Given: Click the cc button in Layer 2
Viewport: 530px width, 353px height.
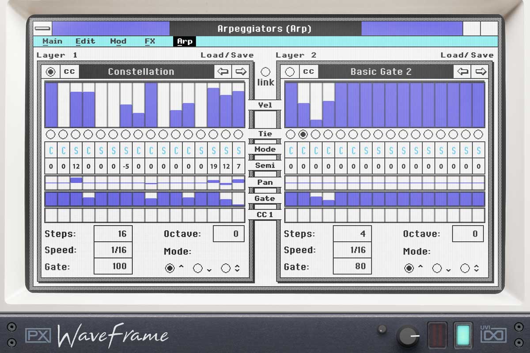Looking at the screenshot, I should (309, 71).
